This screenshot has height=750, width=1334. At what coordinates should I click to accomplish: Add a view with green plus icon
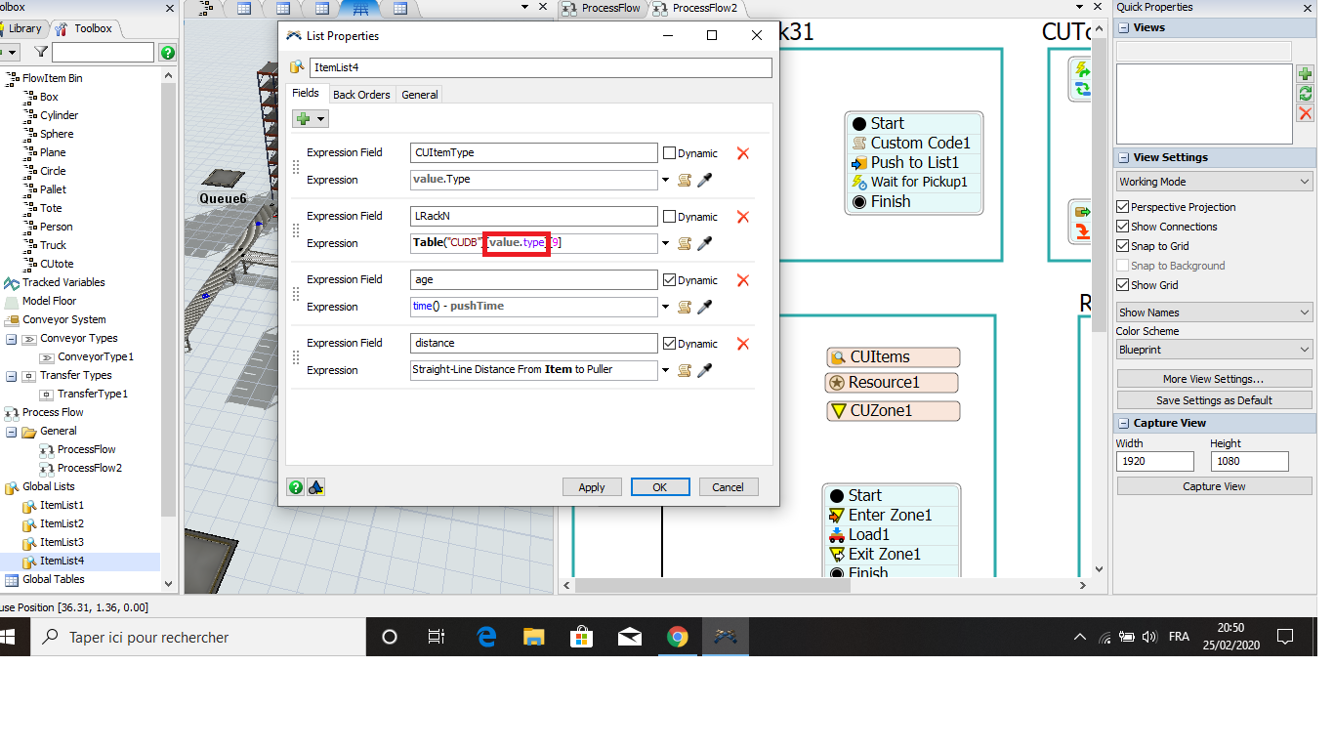1306,74
